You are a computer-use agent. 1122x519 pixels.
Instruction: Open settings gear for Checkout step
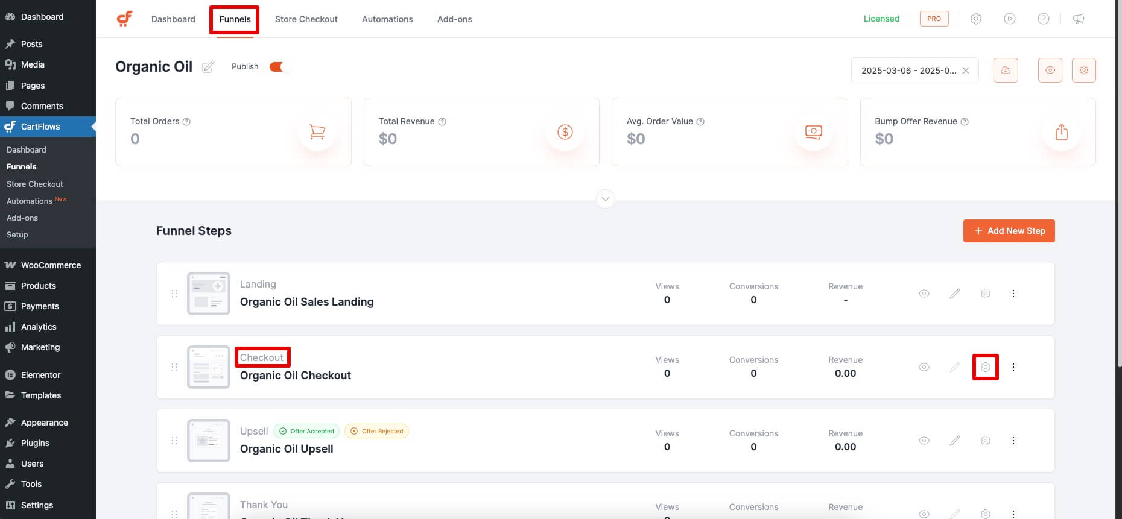pos(986,367)
